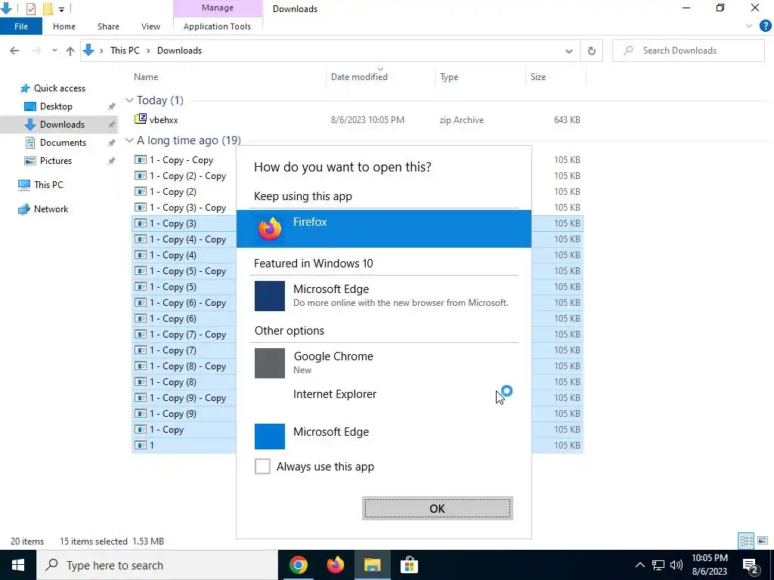Switch to large icons view button
This screenshot has width=774, height=580.
[x=763, y=541]
